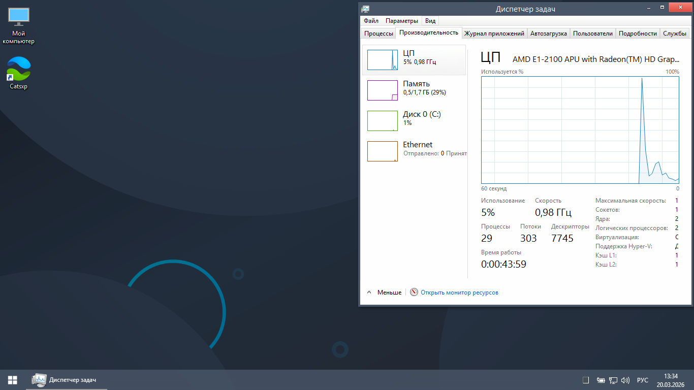Screen dimensions: 694x390
Task: Open the Файл menu
Action: click(x=371, y=21)
